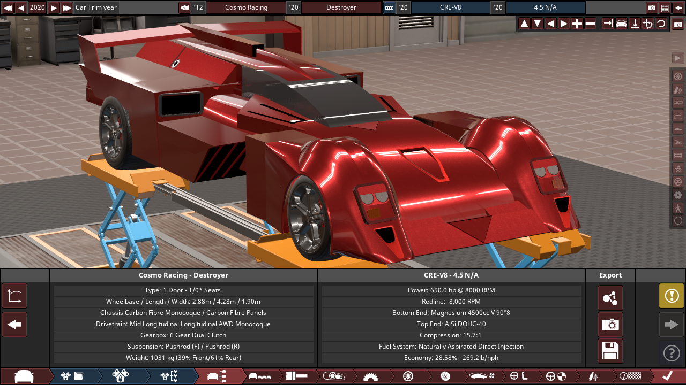The width and height of the screenshot is (686, 385).
Task: Click the axis orbit camera icon
Action: point(648,24)
